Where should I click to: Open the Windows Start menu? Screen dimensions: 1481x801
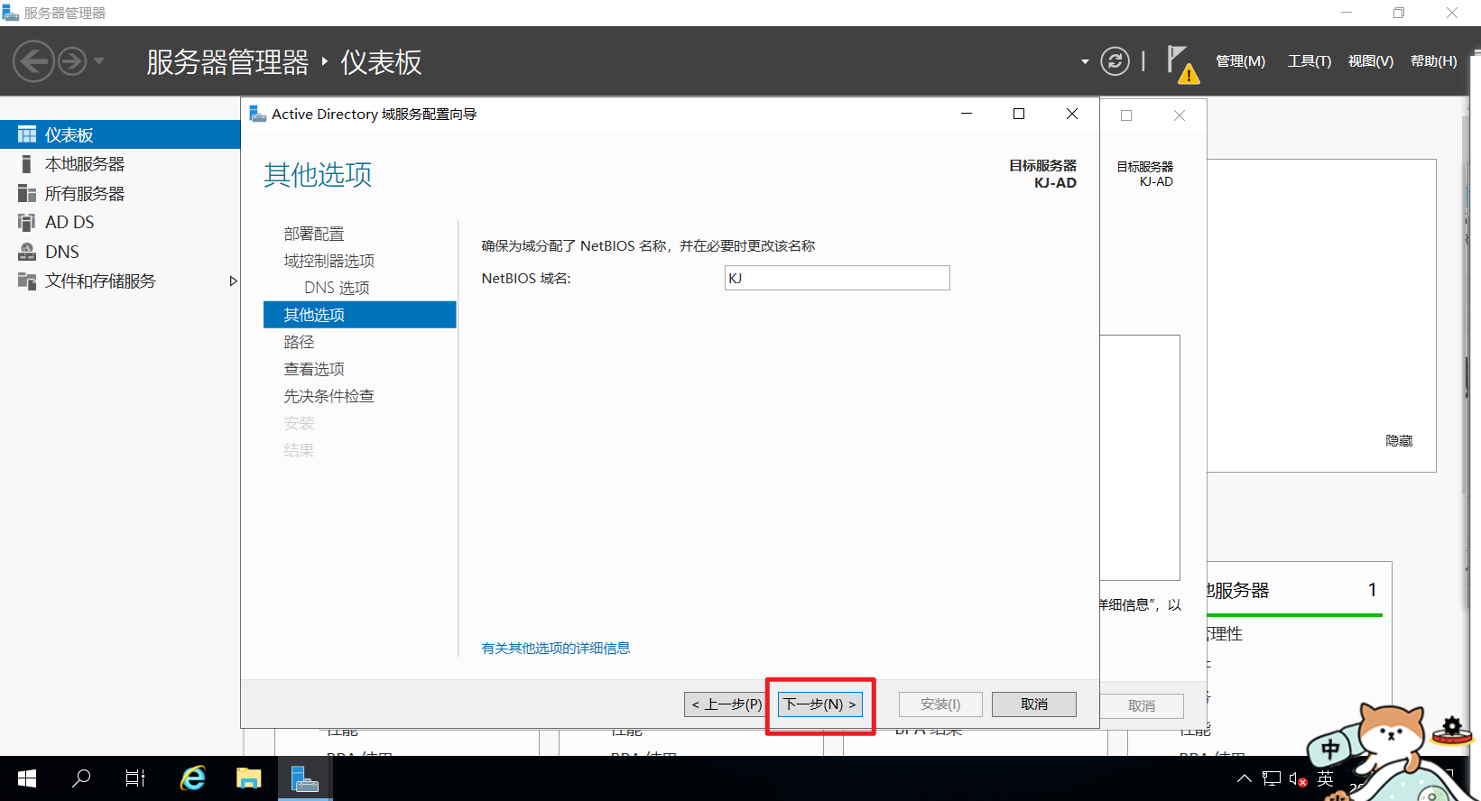point(27,778)
